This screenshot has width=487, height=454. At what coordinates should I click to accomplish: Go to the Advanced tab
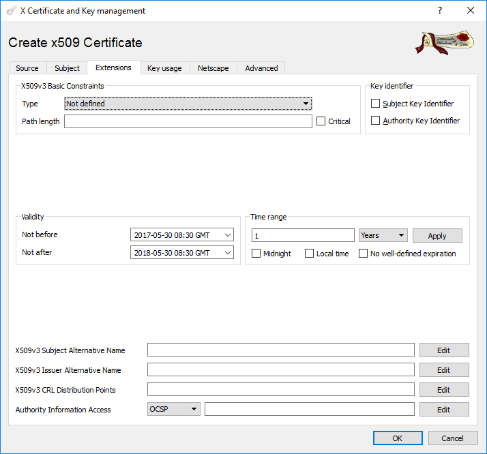click(x=261, y=68)
